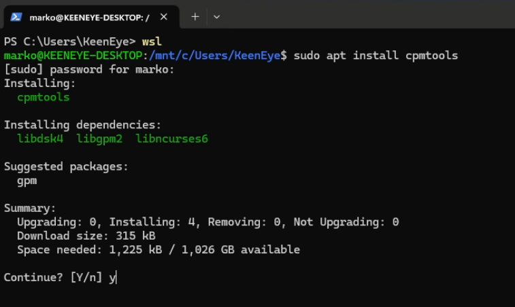Click the blue /mnt/c/Users/KeenEye path
This screenshot has width=515, height=307.
pyautogui.click(x=214, y=56)
